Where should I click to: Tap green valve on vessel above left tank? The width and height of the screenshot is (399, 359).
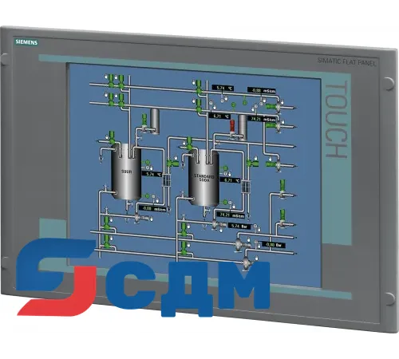(x=144, y=120)
